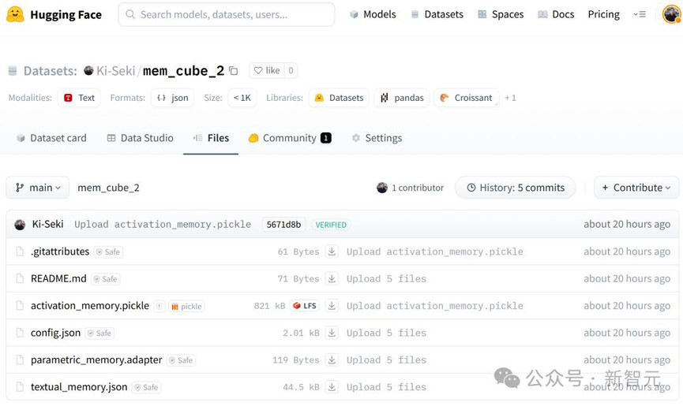Click the Hugging Face logo emoji
This screenshot has height=406, width=683.
(x=15, y=14)
